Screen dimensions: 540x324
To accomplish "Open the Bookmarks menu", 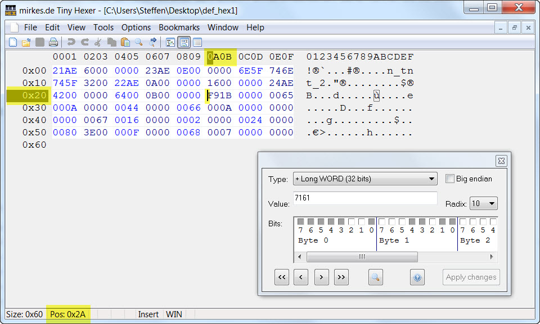I will click(x=179, y=28).
